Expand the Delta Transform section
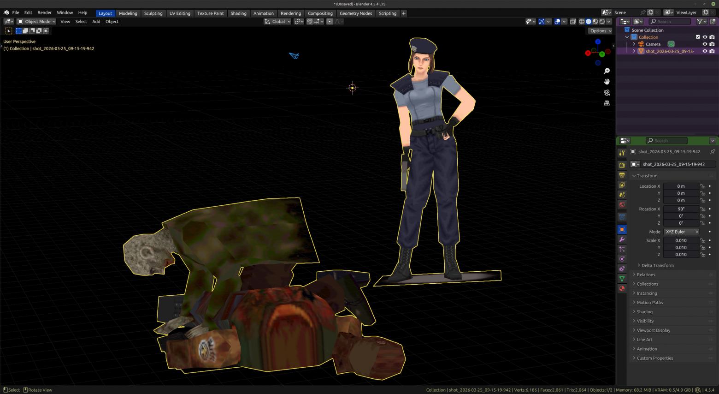The height and width of the screenshot is (394, 719). pyautogui.click(x=657, y=265)
